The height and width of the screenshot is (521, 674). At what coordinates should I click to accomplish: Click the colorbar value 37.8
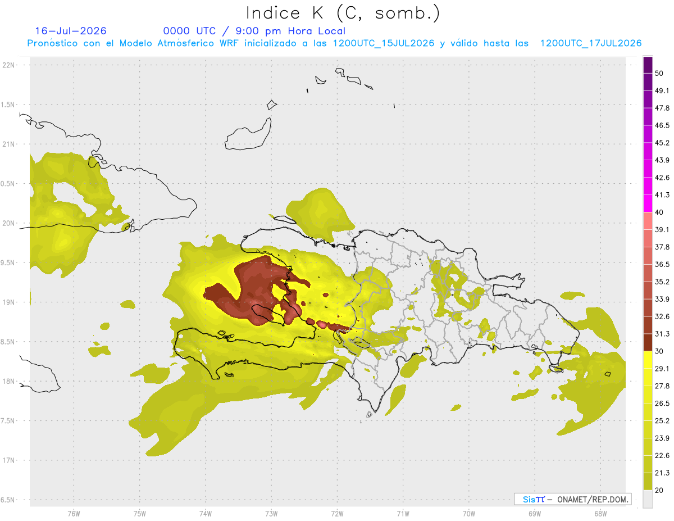tap(662, 247)
